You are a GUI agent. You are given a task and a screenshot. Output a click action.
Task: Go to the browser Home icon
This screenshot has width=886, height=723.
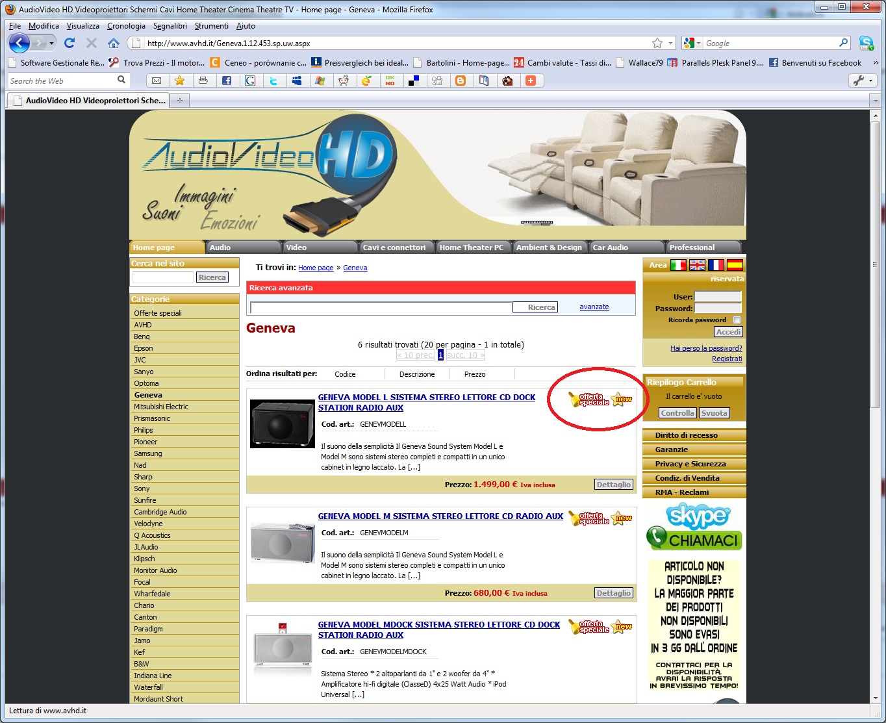(114, 43)
